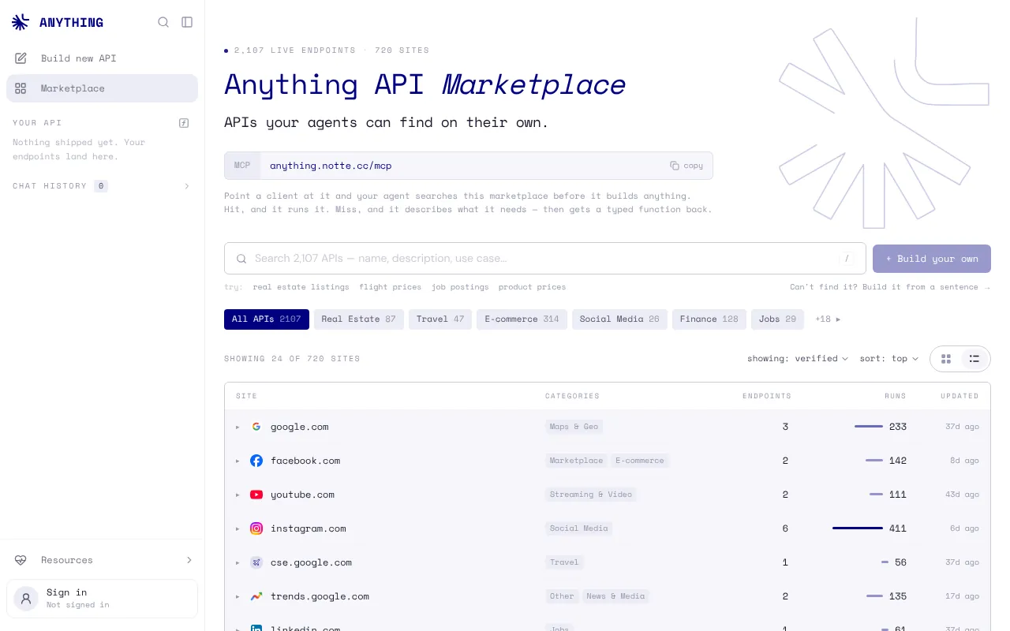The image size is (1010, 631).
Task: Open the sort: top dropdown
Action: [889, 359]
